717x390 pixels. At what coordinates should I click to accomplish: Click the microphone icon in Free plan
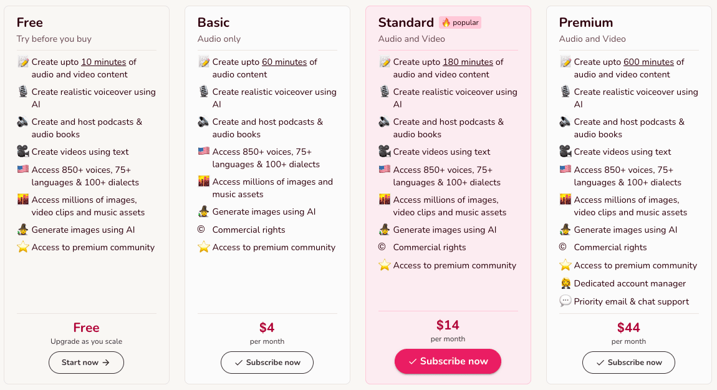[x=23, y=92]
